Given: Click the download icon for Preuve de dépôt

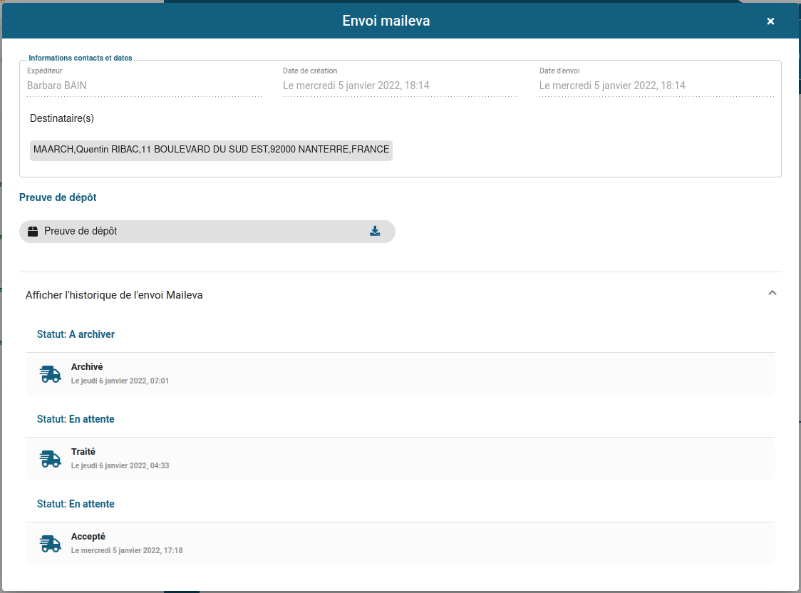Looking at the screenshot, I should pos(375,231).
